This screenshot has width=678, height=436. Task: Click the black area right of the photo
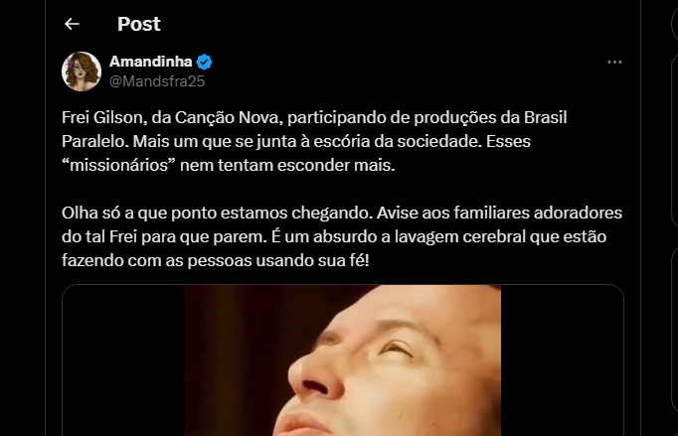click(562, 361)
